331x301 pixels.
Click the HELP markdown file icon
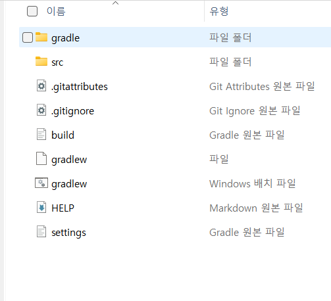pyautogui.click(x=41, y=207)
